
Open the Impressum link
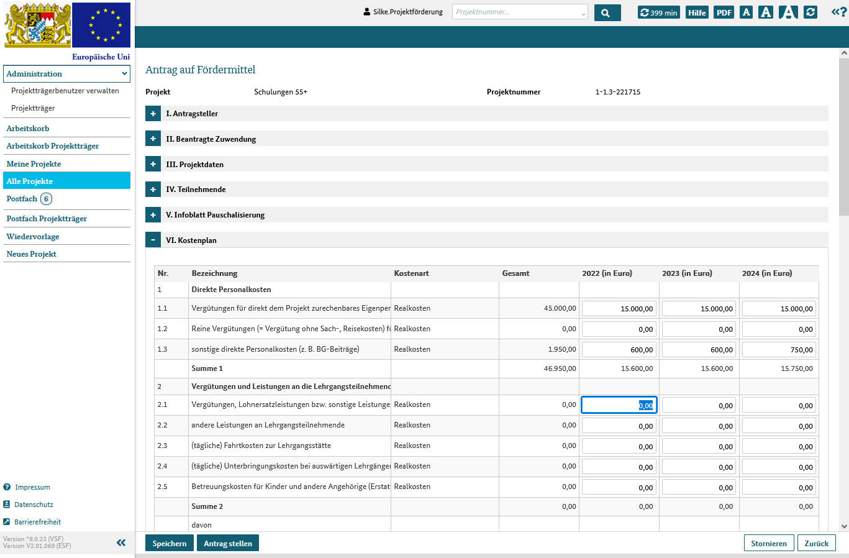coord(33,487)
